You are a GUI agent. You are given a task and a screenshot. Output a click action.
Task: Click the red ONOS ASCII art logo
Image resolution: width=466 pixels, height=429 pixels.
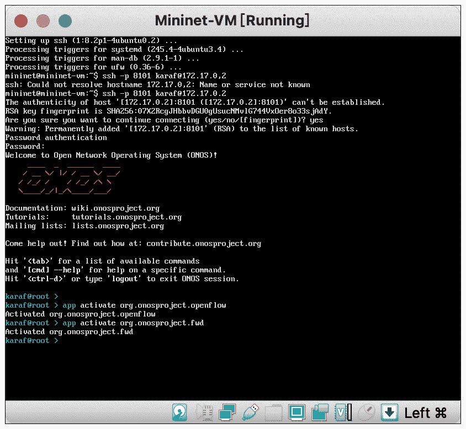click(x=70, y=180)
